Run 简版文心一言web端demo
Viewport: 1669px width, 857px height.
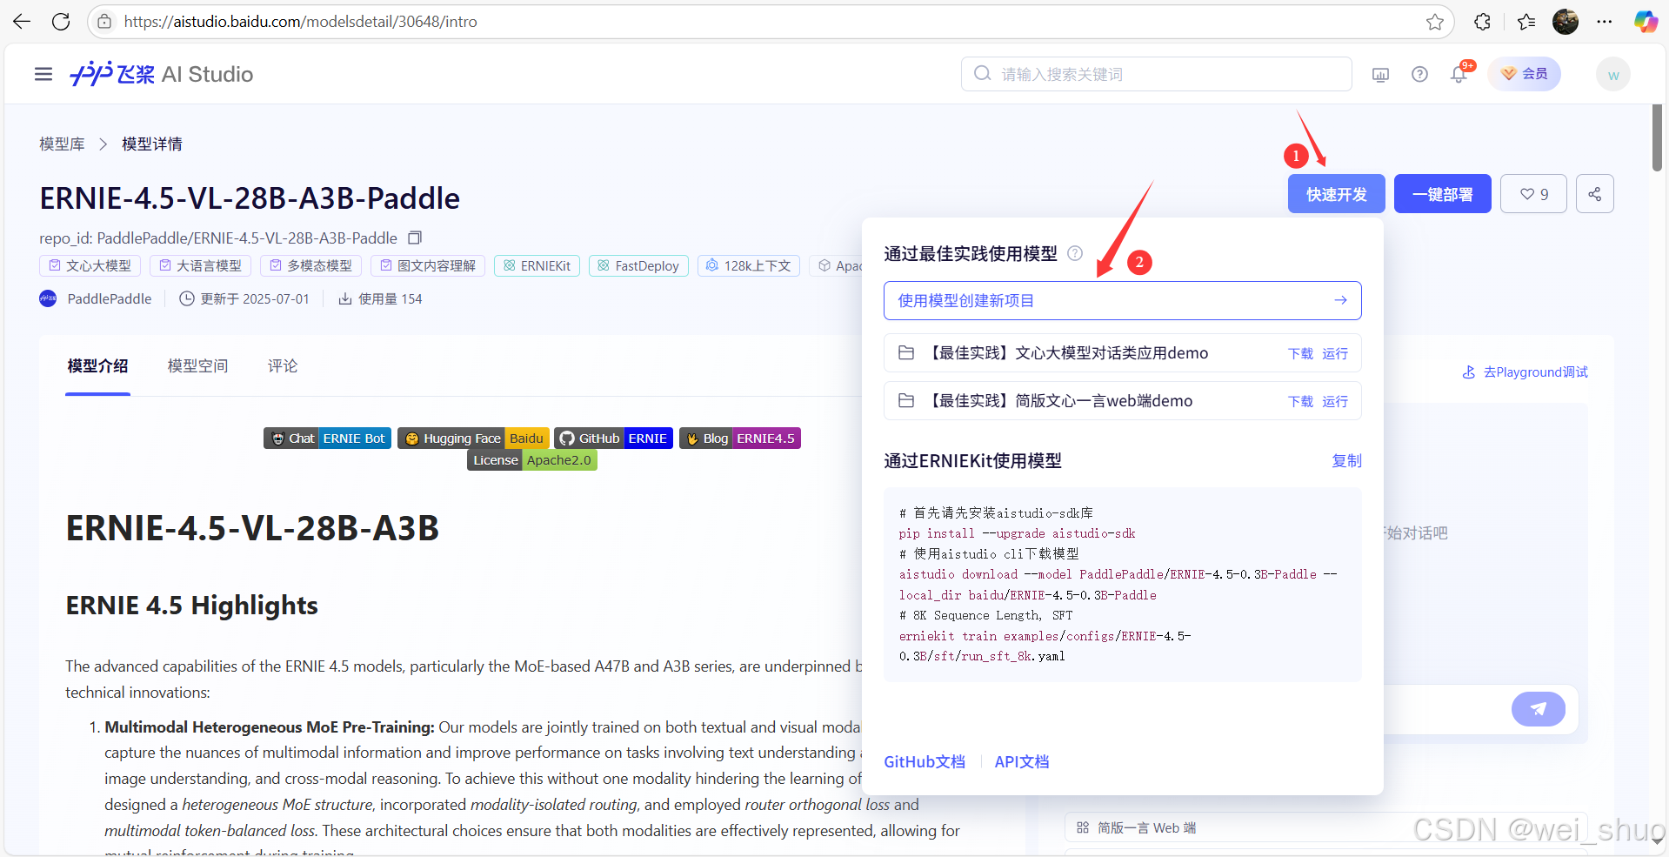click(x=1335, y=401)
